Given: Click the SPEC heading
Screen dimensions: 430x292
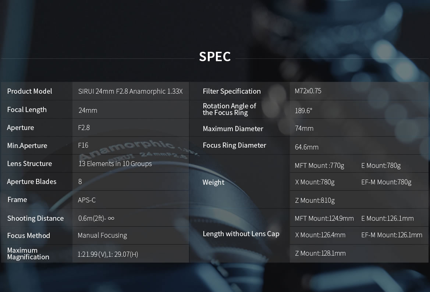Looking at the screenshot, I should 215,57.
